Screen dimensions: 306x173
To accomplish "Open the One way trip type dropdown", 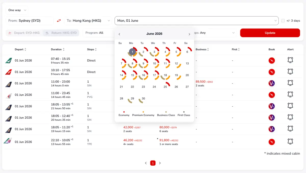I will (17, 10).
